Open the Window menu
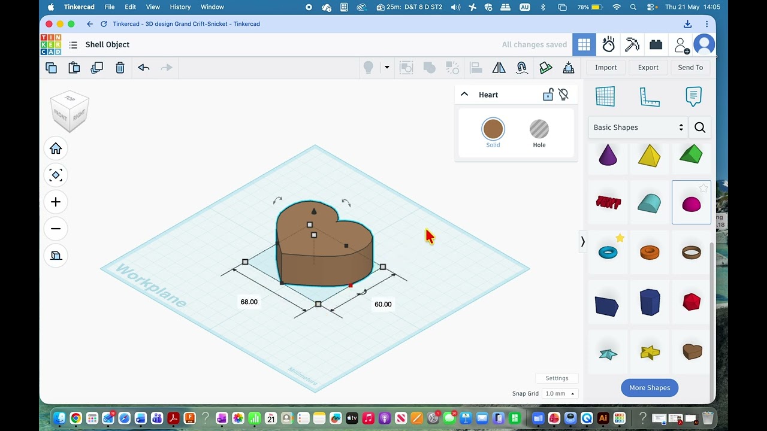Viewport: 767px width, 431px height. (x=212, y=7)
